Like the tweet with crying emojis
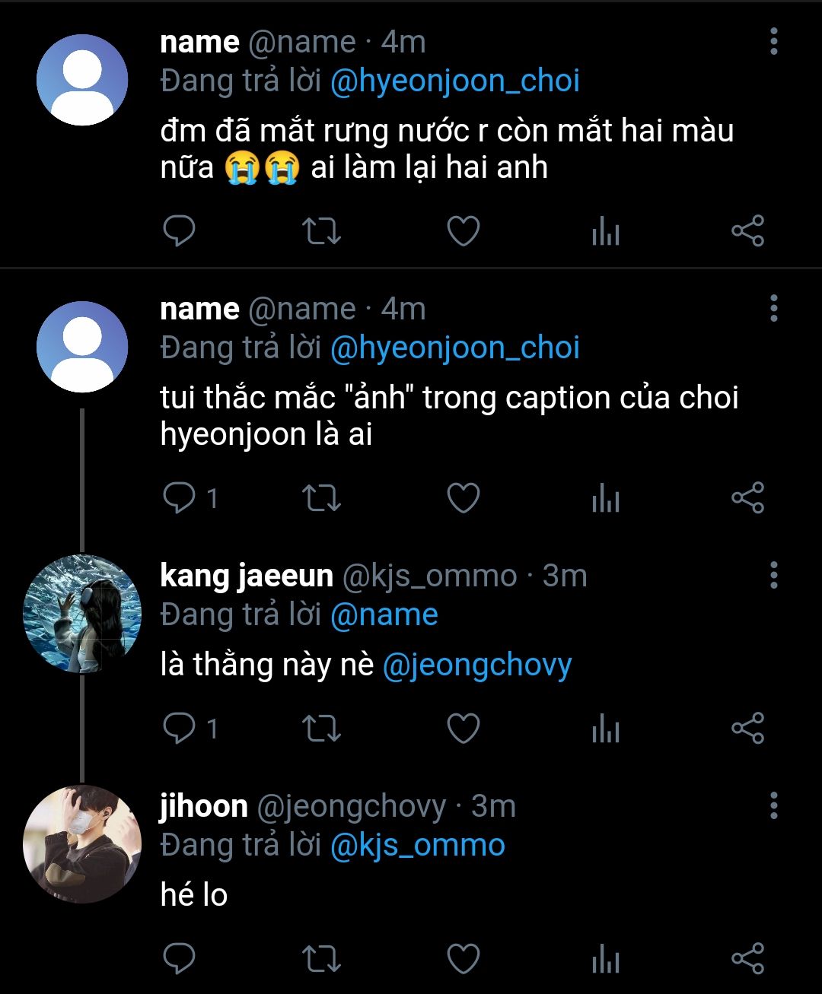Viewport: 822px width, 994px height. pos(463,231)
